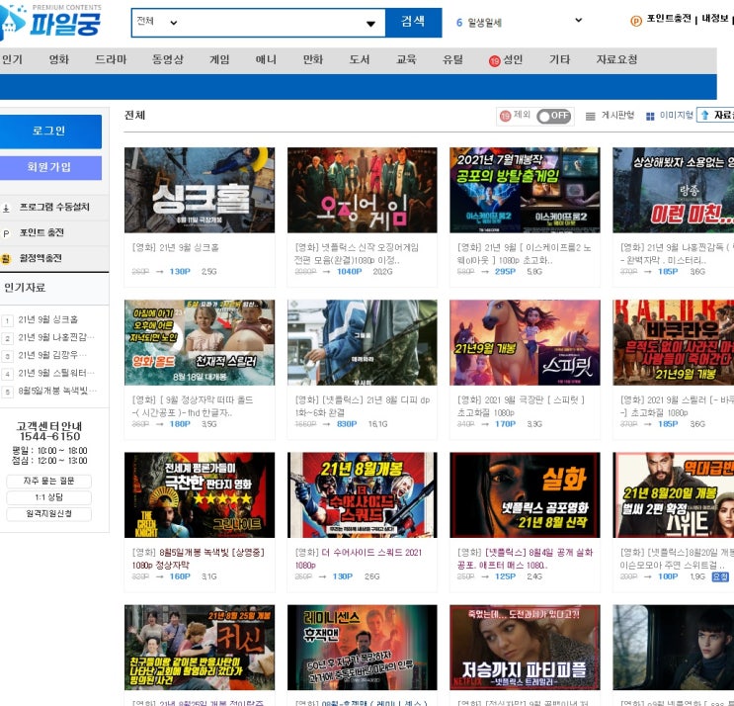Image resolution: width=734 pixels, height=706 pixels.
Task: Open the 그린나이트 thumbnail
Action: (200, 495)
